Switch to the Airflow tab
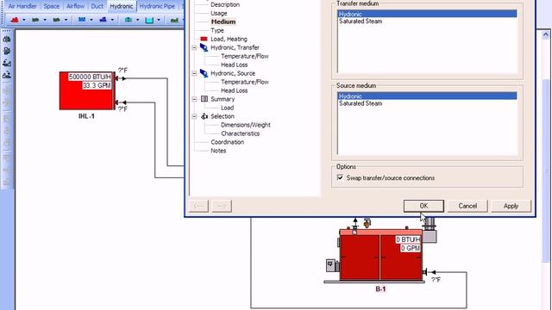The height and width of the screenshot is (310, 552). click(x=75, y=6)
